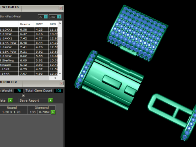The image size is (196, 147).
Task: Click green arrow next to 0.70tw
Action: pos(53,112)
